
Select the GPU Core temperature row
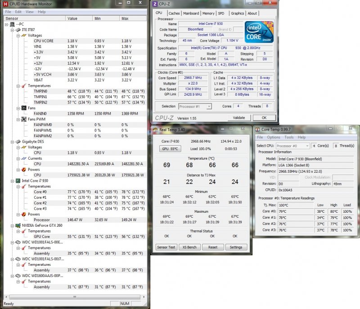(90, 237)
